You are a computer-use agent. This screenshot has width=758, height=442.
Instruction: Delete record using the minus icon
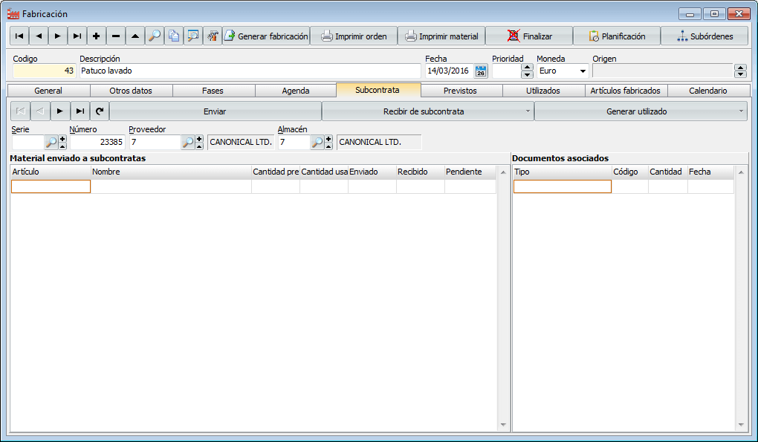click(116, 36)
